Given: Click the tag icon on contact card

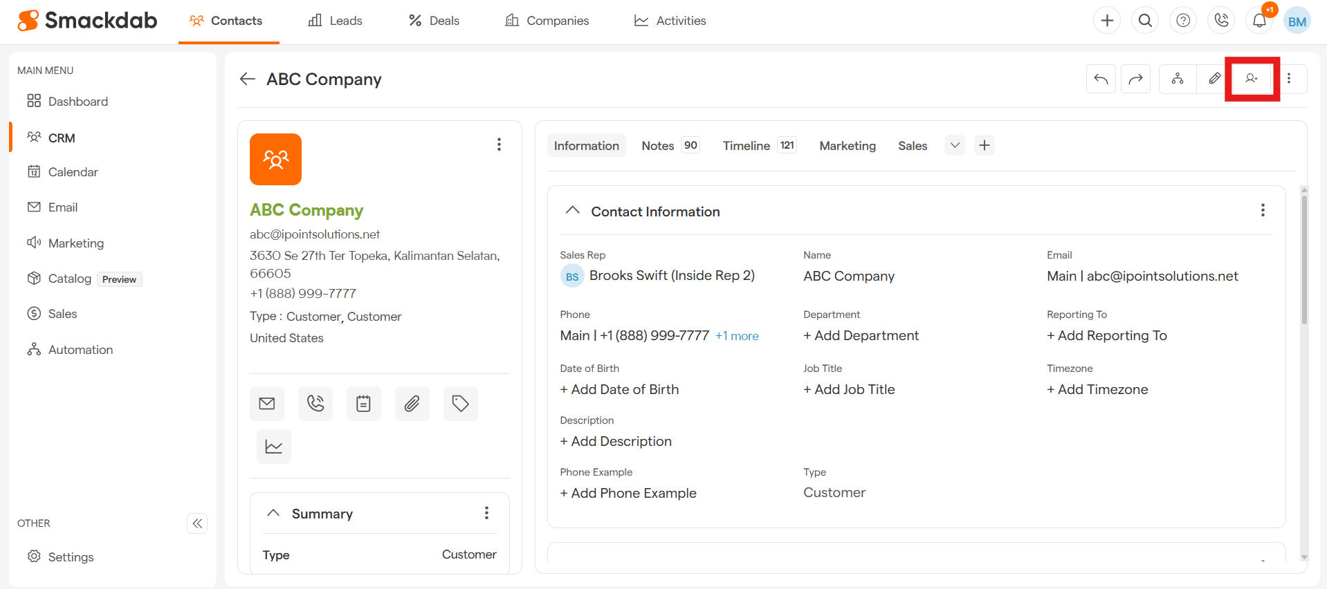Looking at the screenshot, I should pyautogui.click(x=461, y=404).
